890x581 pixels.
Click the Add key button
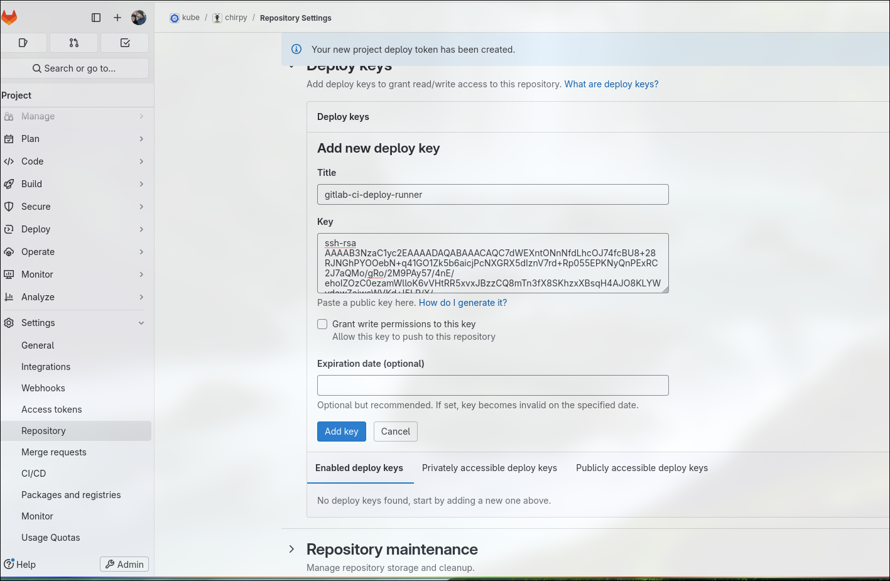[341, 432]
